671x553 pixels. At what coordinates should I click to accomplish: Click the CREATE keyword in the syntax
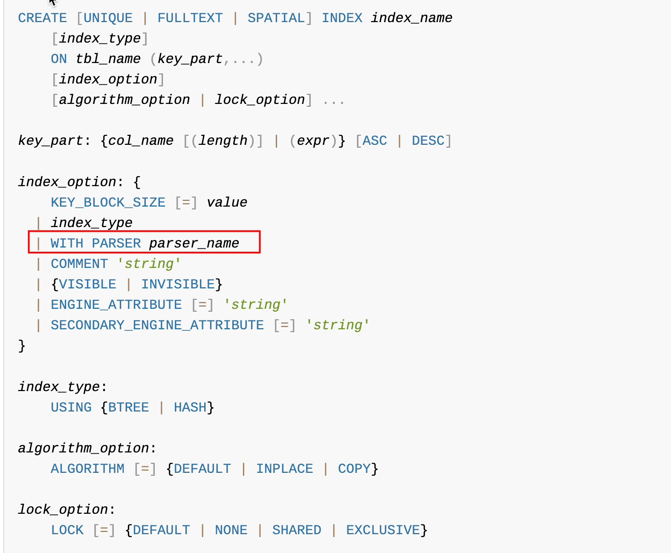(x=42, y=18)
